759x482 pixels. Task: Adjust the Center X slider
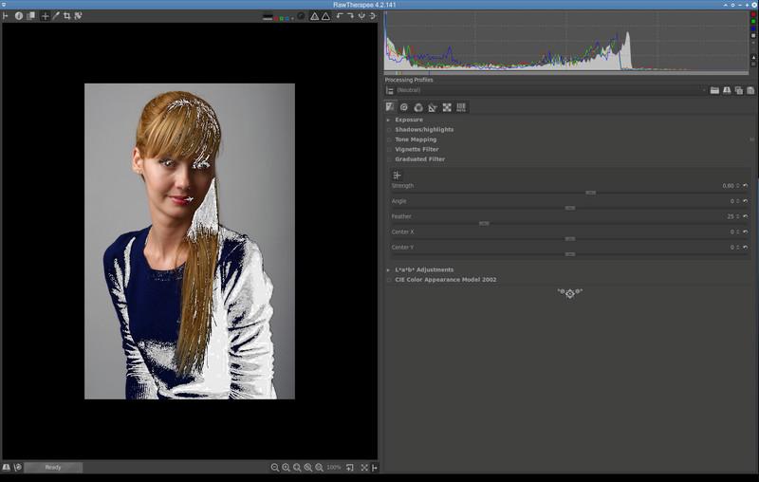[569, 239]
